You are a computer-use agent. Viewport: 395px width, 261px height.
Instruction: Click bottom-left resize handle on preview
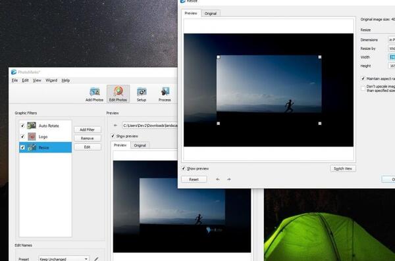pyautogui.click(x=219, y=124)
